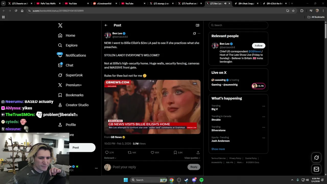Screen dimensions: 327x184
Task: Switch to the PaPa Tutu WaWa tab
Action: 49,4
